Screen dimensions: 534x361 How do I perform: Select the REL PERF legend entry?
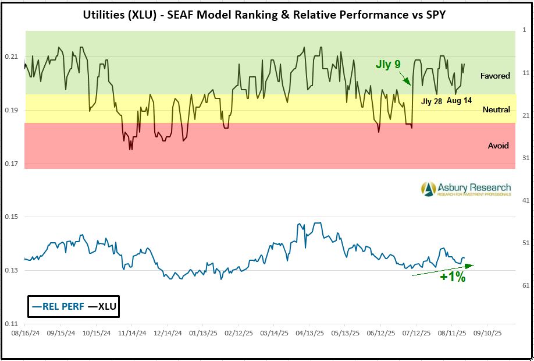tap(57, 306)
